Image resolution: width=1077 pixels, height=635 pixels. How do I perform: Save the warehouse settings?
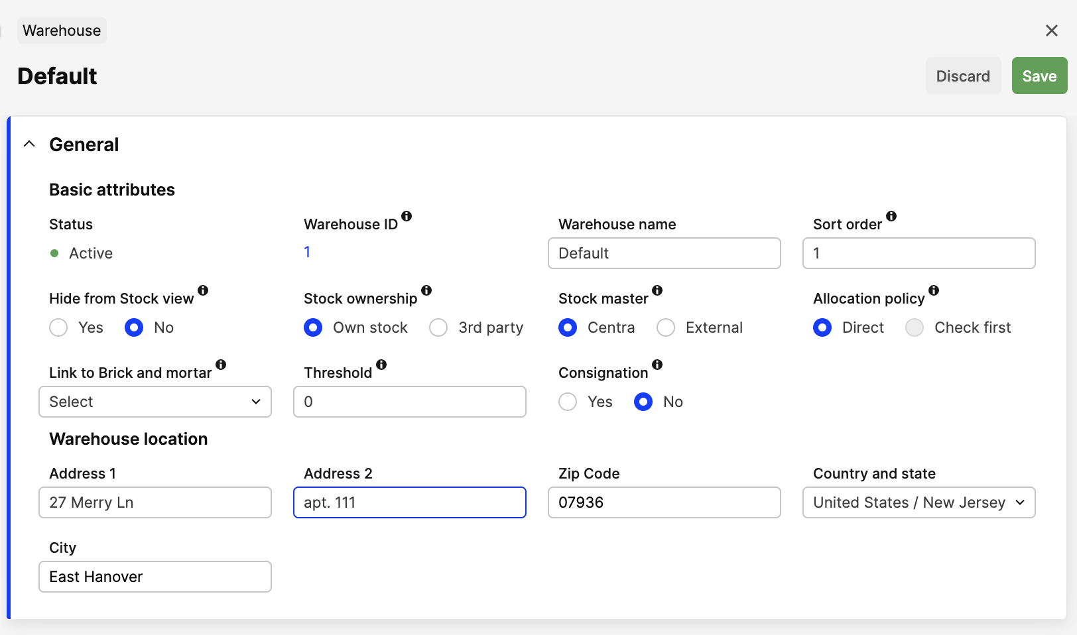pos(1039,76)
